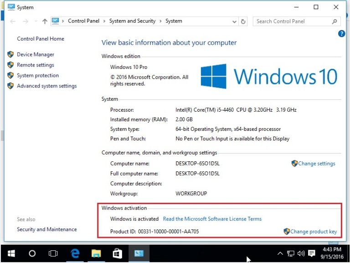Maximize the System window
350x263 pixels.
[x=316, y=7]
